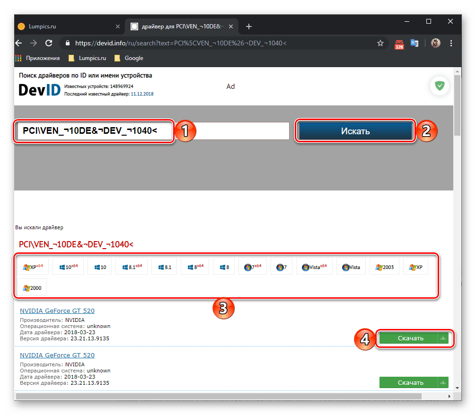Viewport: 476px width, 415px height.
Task: Filter drivers by Windows 10
Action: 100,267
